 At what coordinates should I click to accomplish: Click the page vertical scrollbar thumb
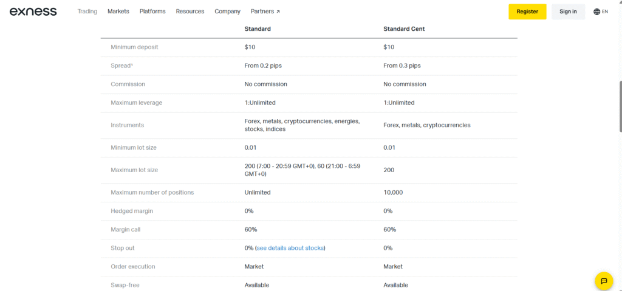point(620,107)
